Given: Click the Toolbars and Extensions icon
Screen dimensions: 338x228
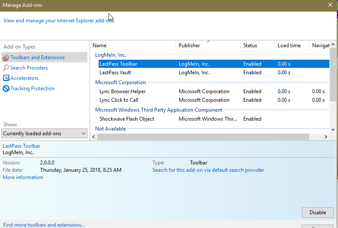Looking at the screenshot, I should (x=6, y=58).
